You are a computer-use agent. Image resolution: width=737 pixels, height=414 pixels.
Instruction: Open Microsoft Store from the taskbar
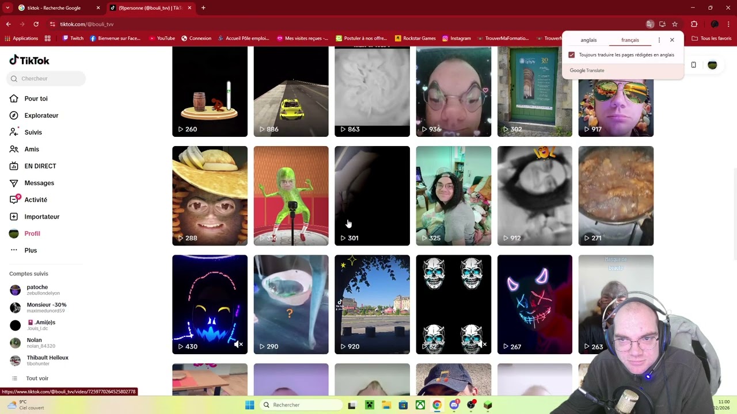click(403, 405)
